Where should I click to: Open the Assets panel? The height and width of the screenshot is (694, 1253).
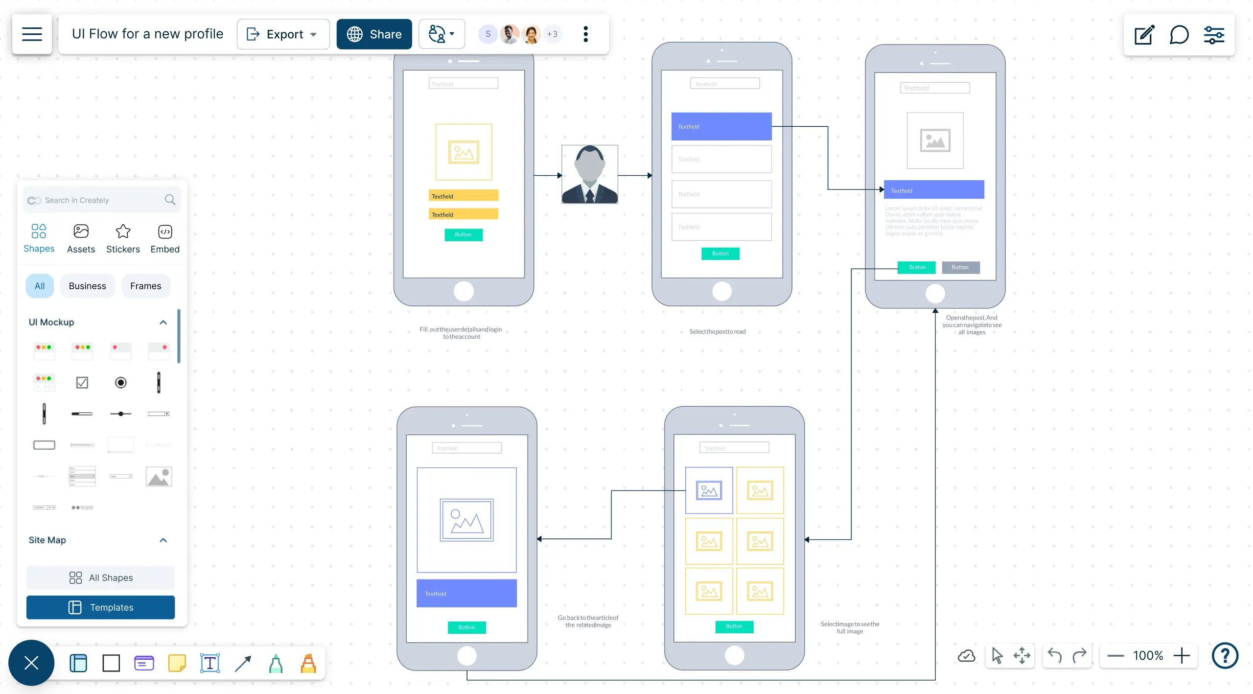pos(80,238)
